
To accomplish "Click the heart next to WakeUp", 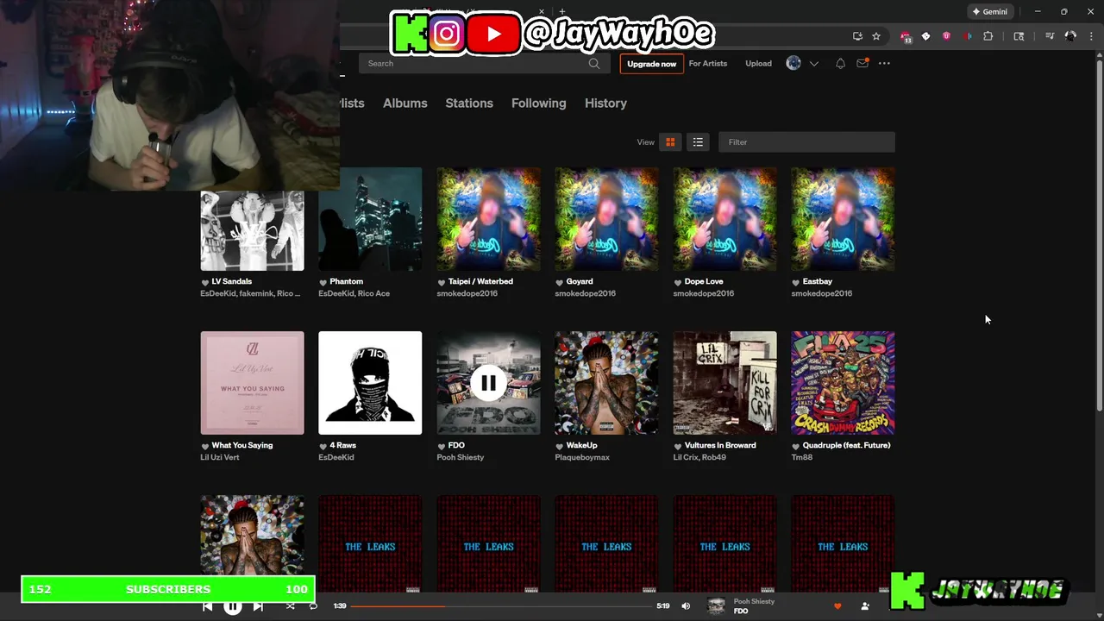I will [560, 446].
